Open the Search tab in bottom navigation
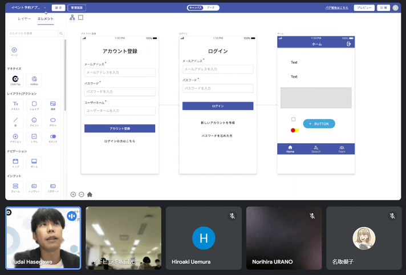This screenshot has width=406, height=275. pos(316,149)
